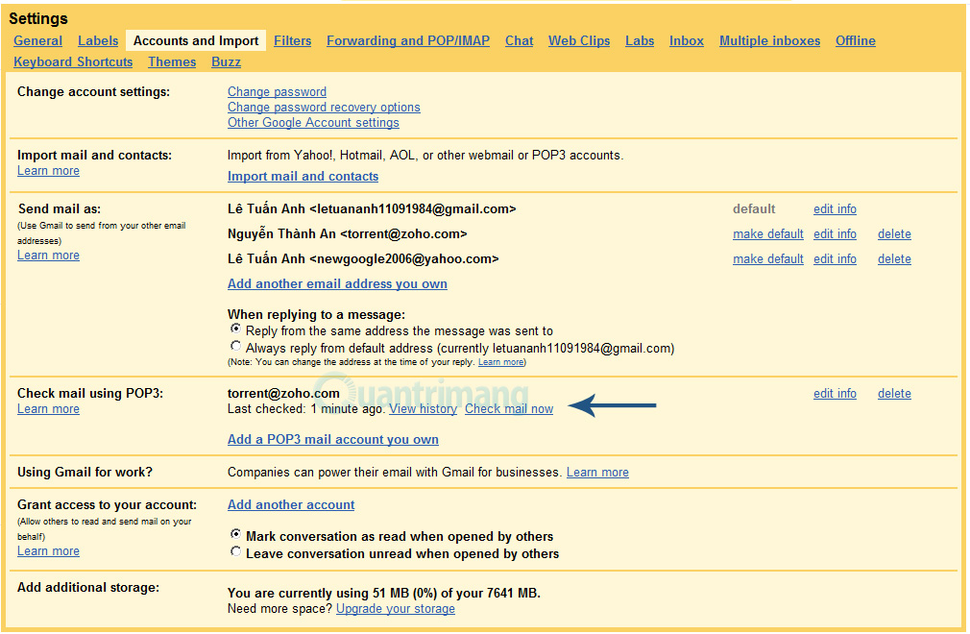
Task: Open 'Upgrade your storage' link
Action: point(395,608)
